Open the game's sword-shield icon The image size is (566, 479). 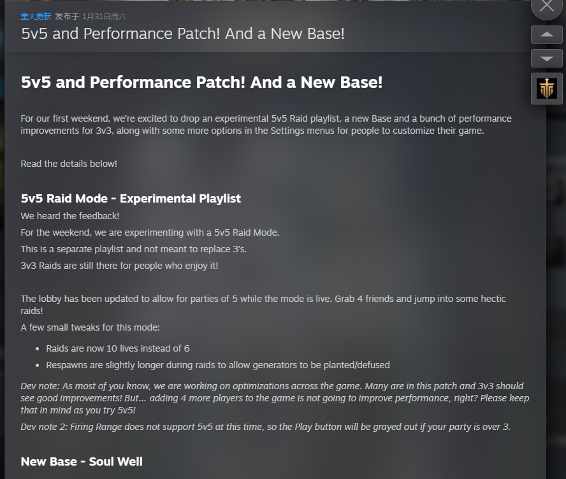(546, 89)
